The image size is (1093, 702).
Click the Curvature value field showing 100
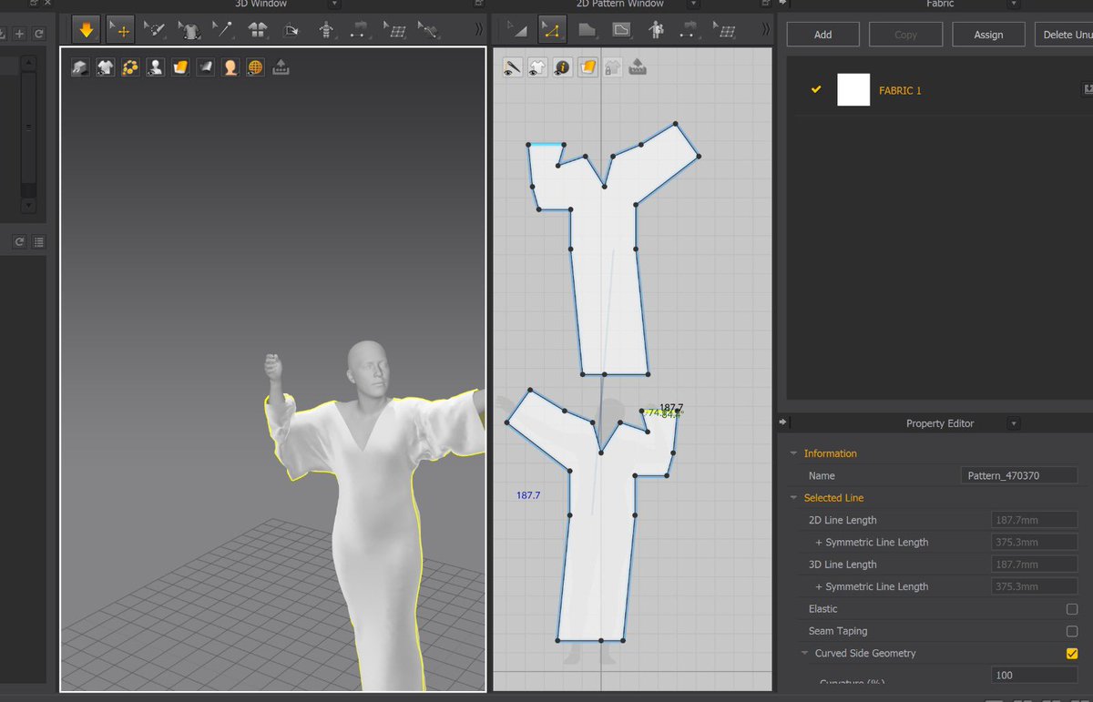(x=1034, y=675)
